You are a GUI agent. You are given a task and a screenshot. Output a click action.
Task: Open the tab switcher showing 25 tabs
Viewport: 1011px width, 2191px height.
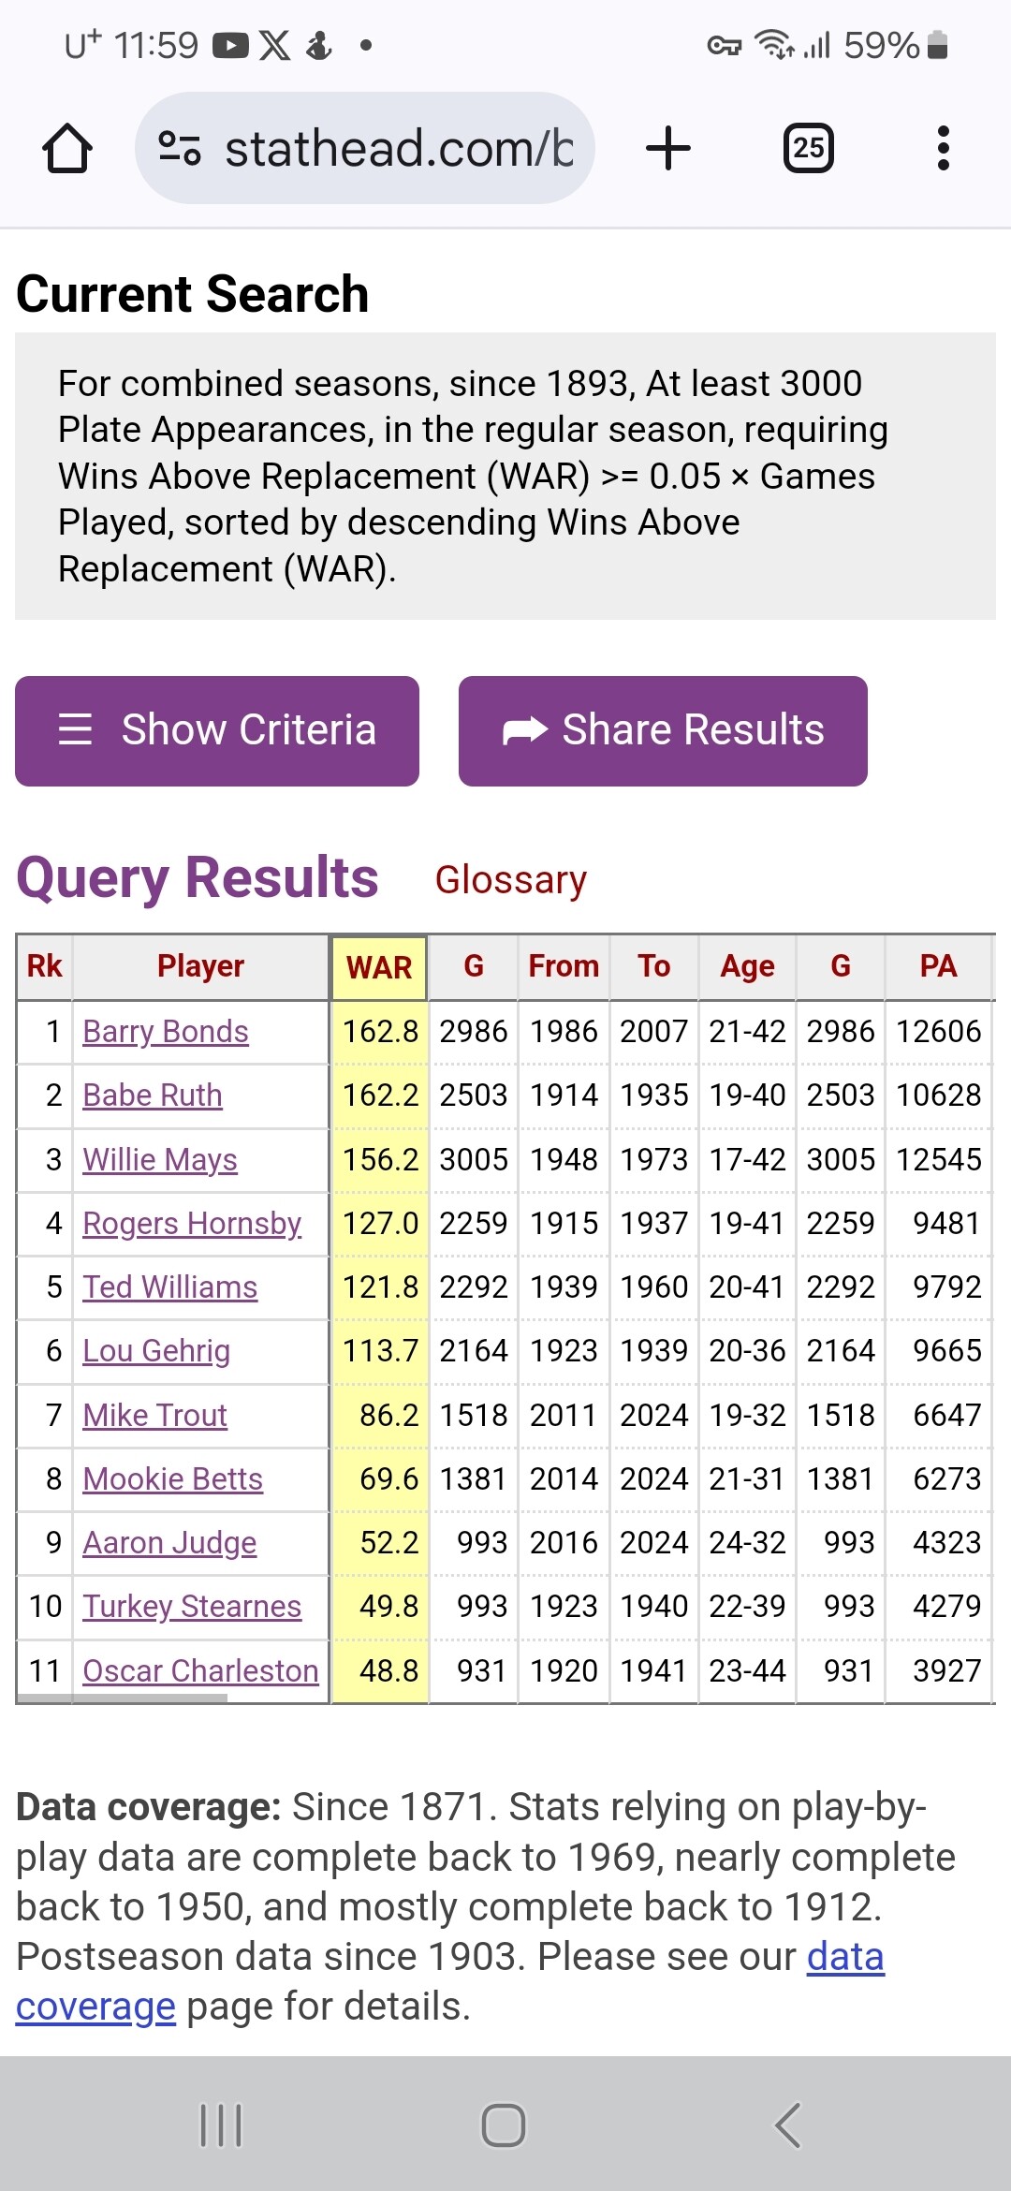pyautogui.click(x=809, y=149)
